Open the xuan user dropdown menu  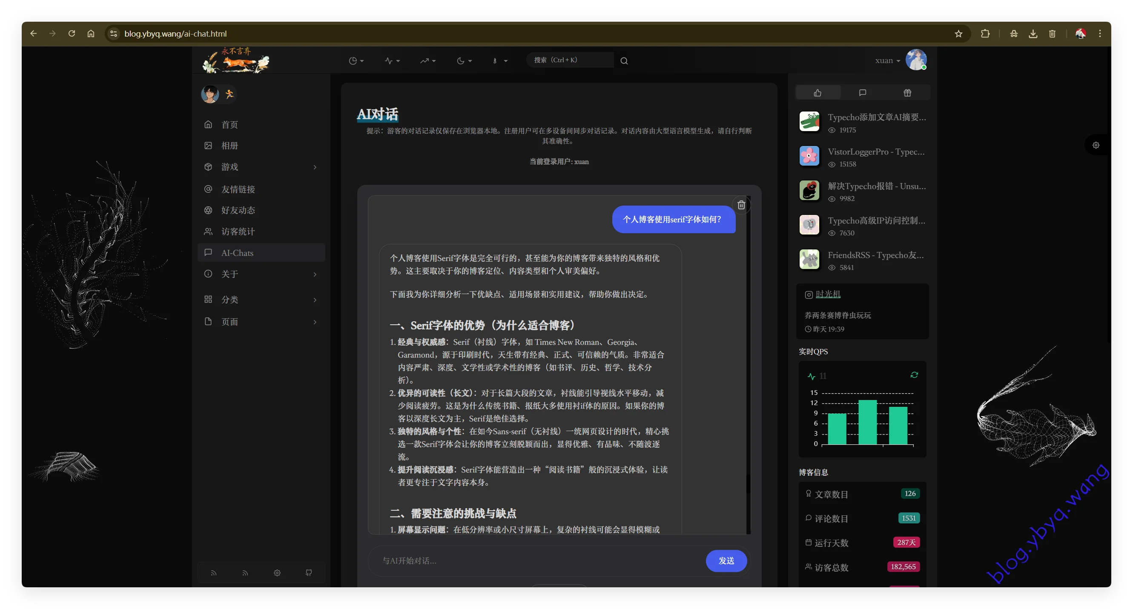pyautogui.click(x=888, y=61)
